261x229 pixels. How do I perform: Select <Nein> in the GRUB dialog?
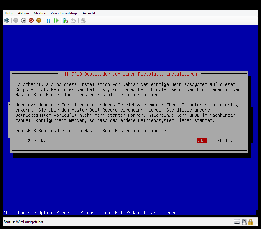click(x=225, y=141)
